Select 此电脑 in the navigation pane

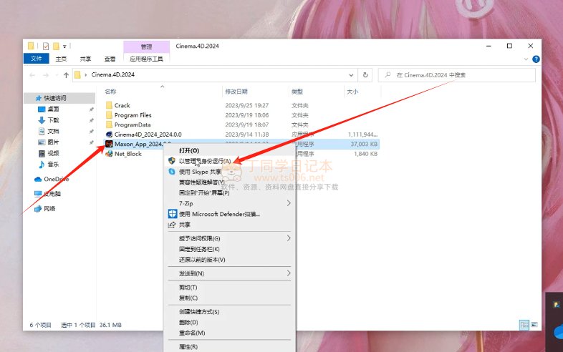point(52,194)
